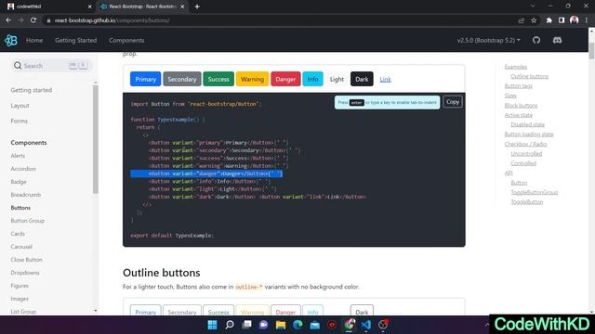Click the sidebar vertical scrollbar

pos(95,139)
